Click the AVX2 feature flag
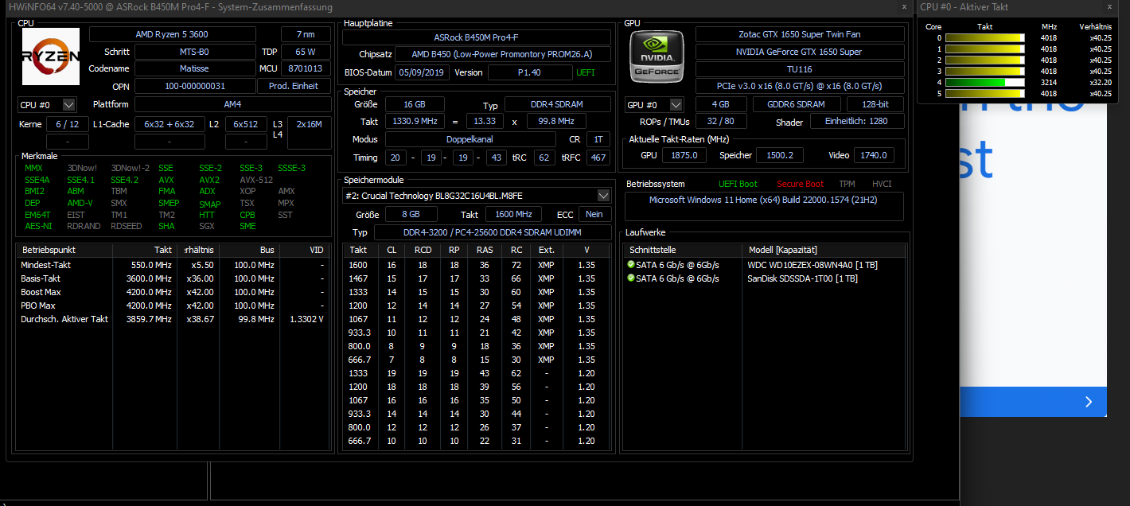This screenshot has height=506, width=1130. pyautogui.click(x=208, y=180)
